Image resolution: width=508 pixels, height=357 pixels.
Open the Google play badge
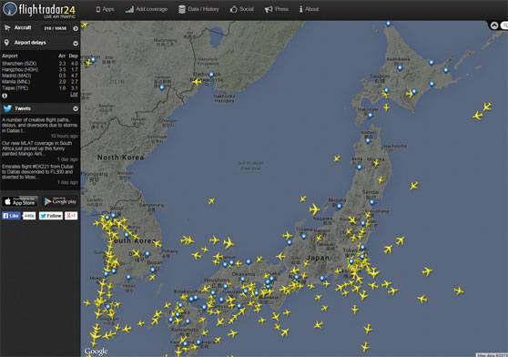[x=60, y=201]
